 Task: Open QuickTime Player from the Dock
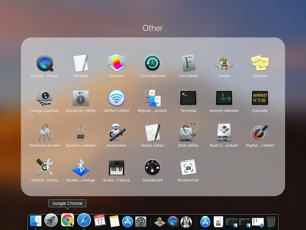[x=173, y=222]
